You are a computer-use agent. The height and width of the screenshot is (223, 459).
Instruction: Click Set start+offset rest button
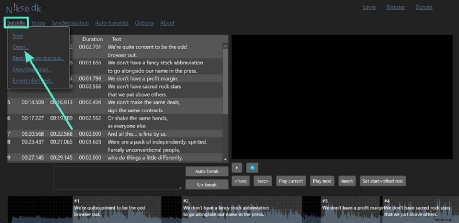tap(383, 181)
